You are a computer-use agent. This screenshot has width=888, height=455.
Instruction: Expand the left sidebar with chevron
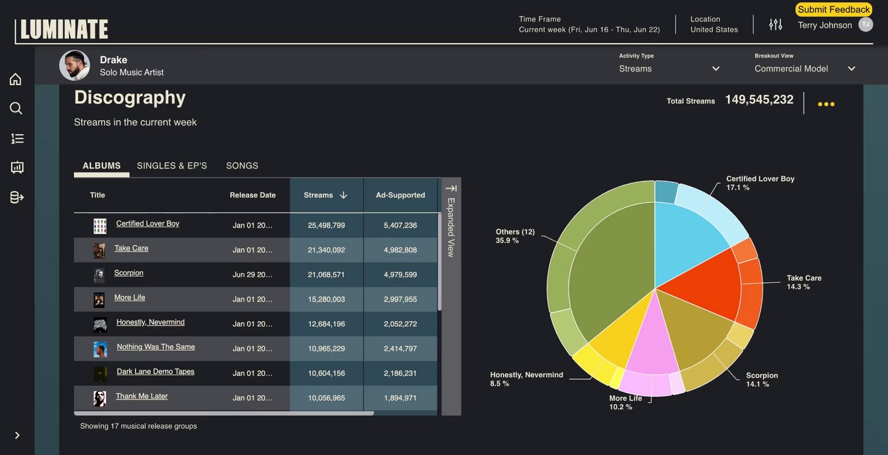17,435
